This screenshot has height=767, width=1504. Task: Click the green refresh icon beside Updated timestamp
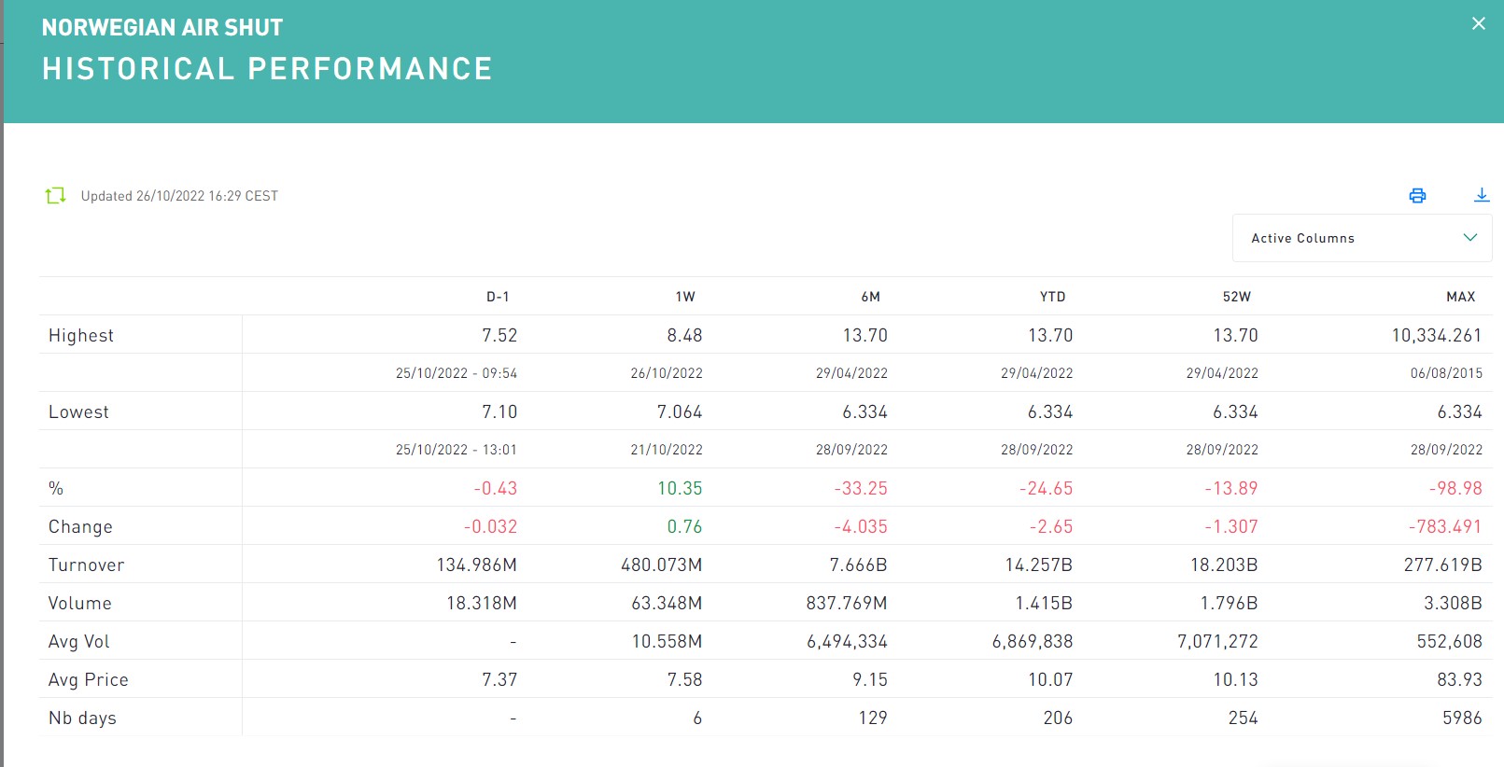(56, 196)
